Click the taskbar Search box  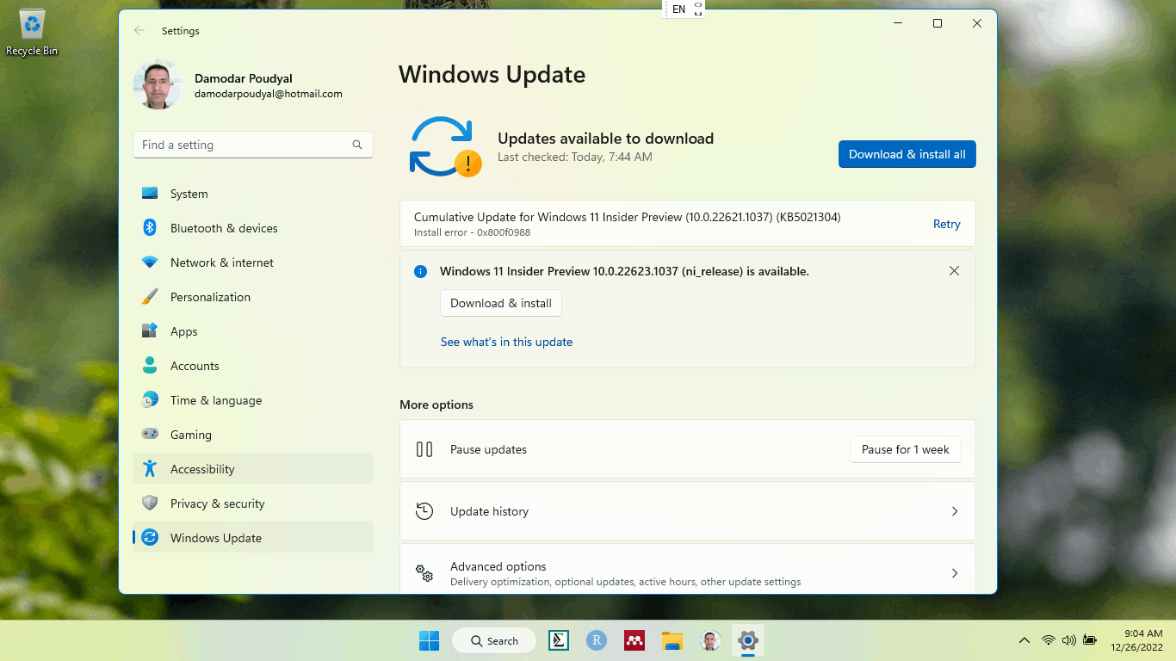496,640
